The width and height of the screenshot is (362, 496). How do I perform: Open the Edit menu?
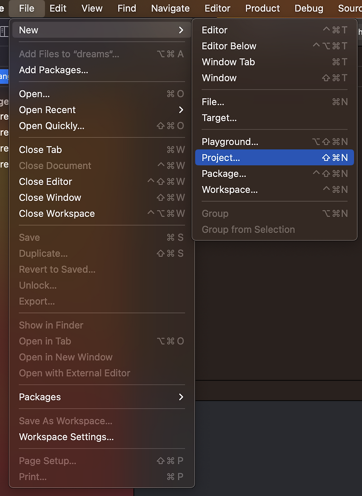pos(58,8)
